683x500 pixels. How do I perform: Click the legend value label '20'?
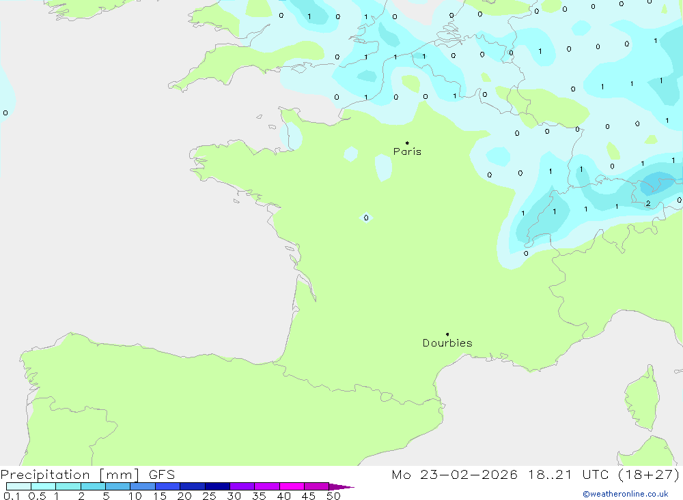[x=184, y=496]
